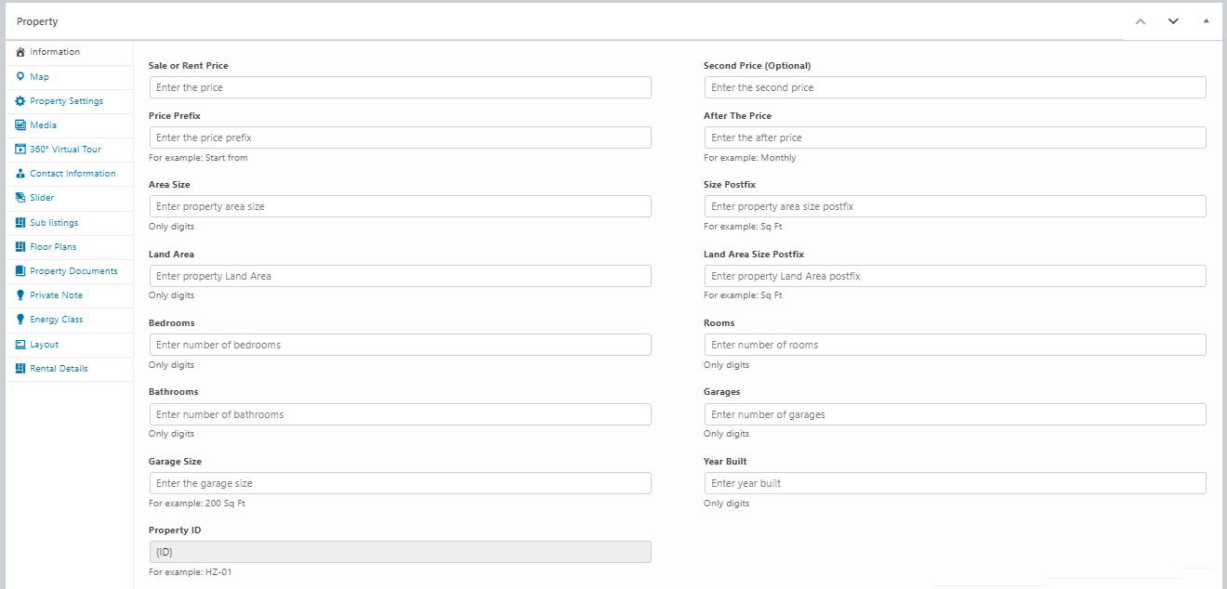This screenshot has width=1227, height=589.
Task: Click the Size Postfix input field
Action: click(955, 206)
